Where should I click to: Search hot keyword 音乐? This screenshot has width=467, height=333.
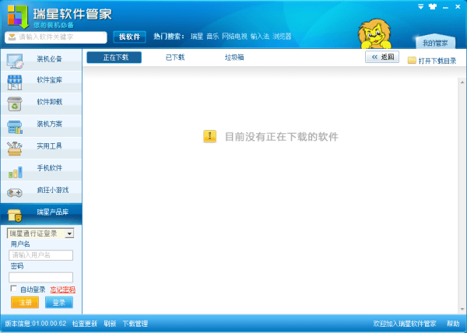pos(212,37)
